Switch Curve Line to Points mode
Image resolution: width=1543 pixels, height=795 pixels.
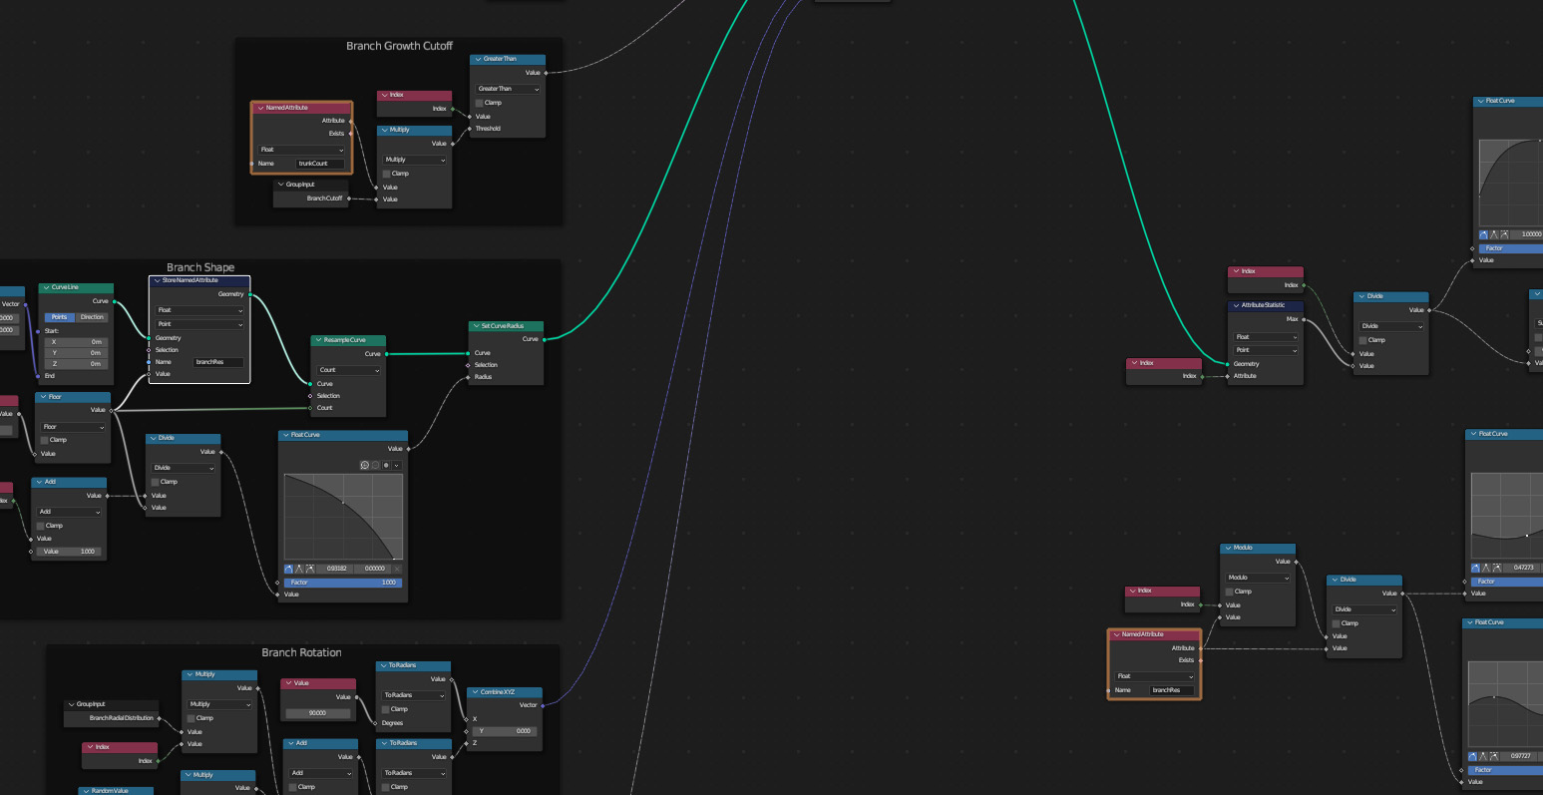(x=60, y=317)
